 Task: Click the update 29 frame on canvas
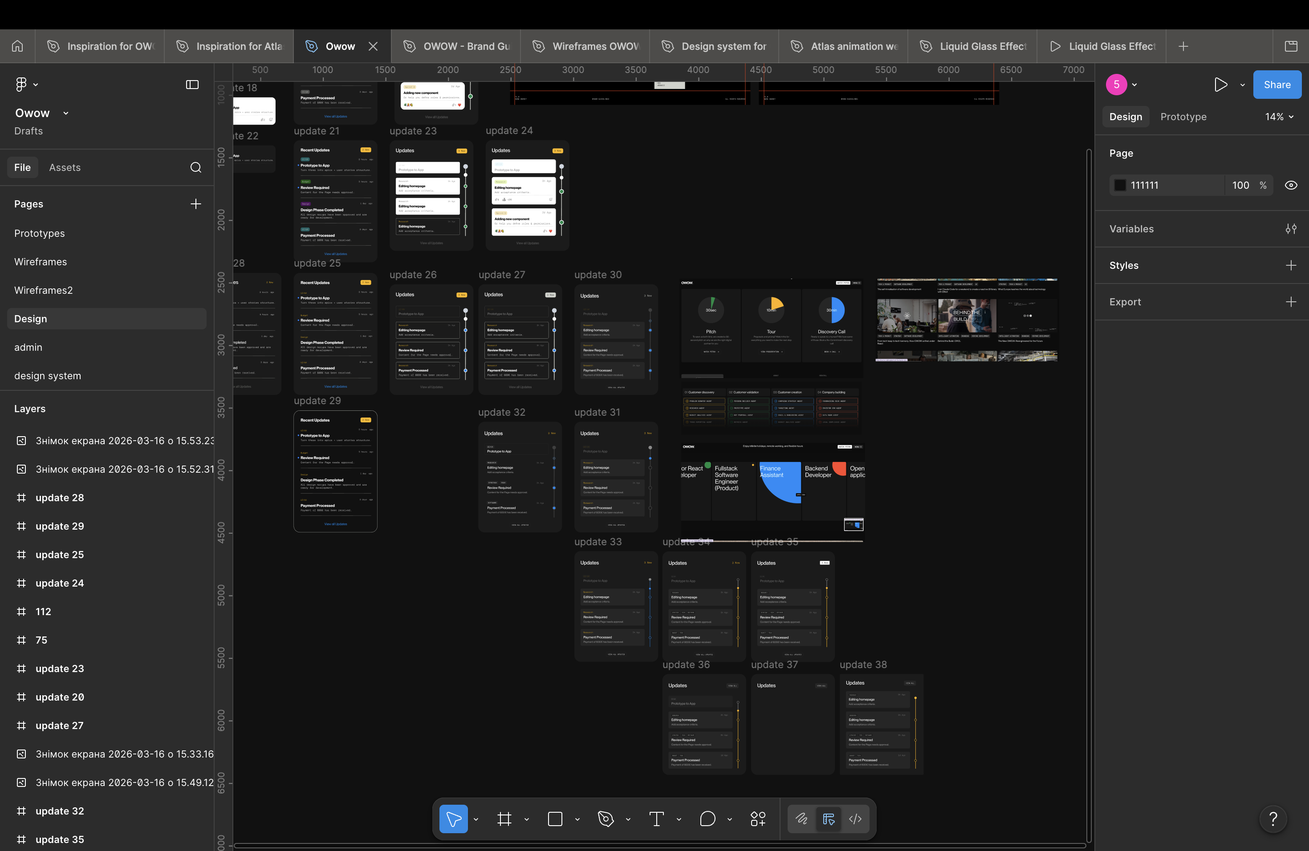click(x=336, y=471)
